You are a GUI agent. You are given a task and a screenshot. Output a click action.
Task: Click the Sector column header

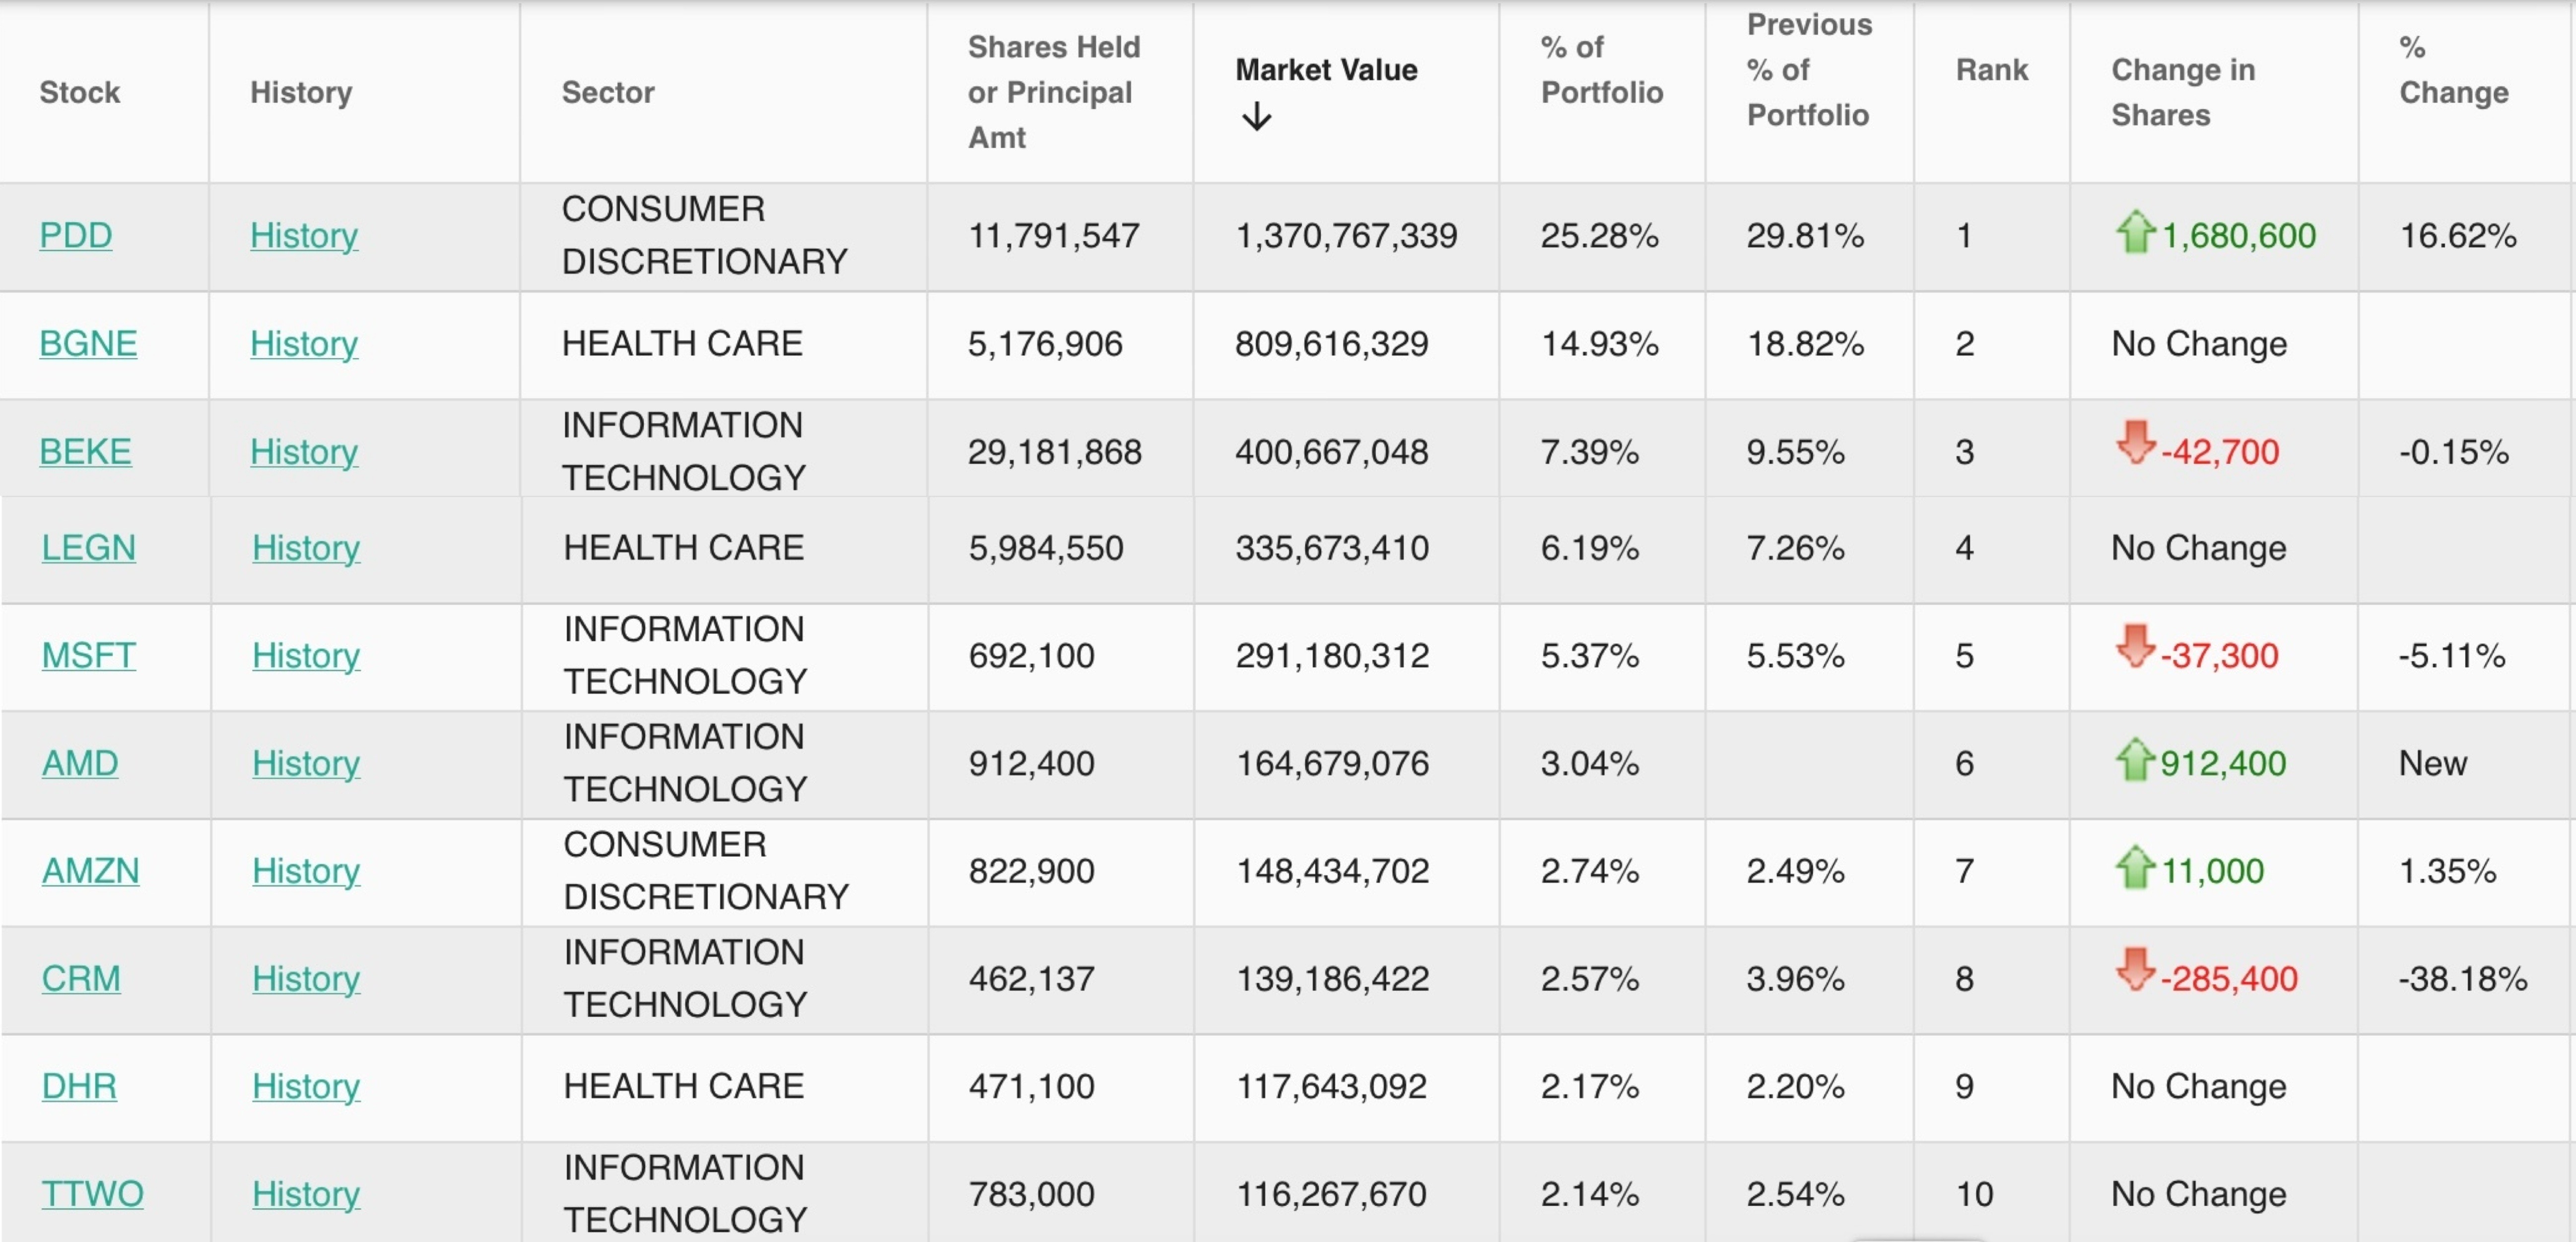tap(608, 92)
